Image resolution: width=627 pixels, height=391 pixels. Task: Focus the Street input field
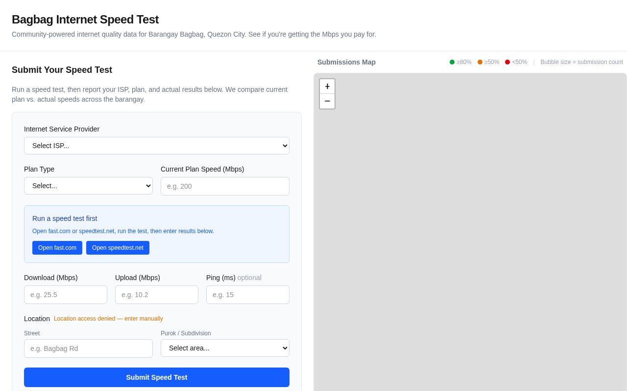pyautogui.click(x=88, y=348)
